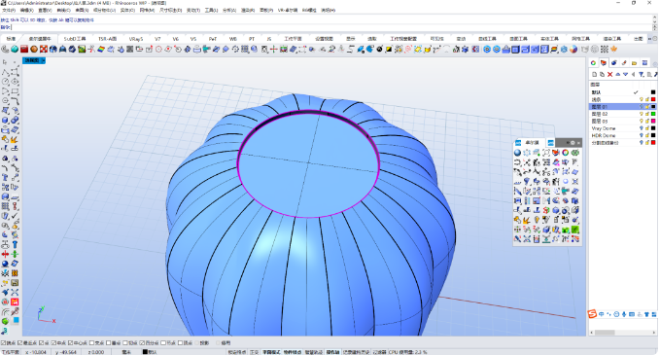Switch to the 出图 toolbar tab

coord(639,39)
